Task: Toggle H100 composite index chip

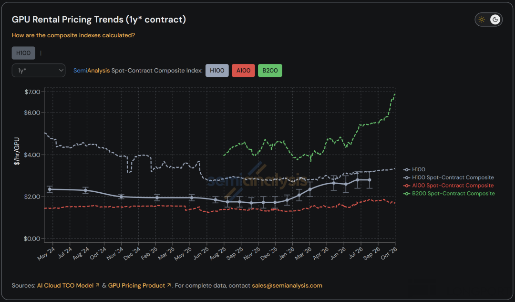Action: point(217,70)
